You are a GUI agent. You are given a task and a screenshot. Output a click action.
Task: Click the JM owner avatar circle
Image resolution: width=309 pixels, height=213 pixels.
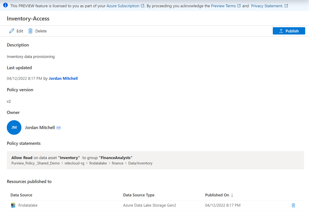tap(14, 128)
